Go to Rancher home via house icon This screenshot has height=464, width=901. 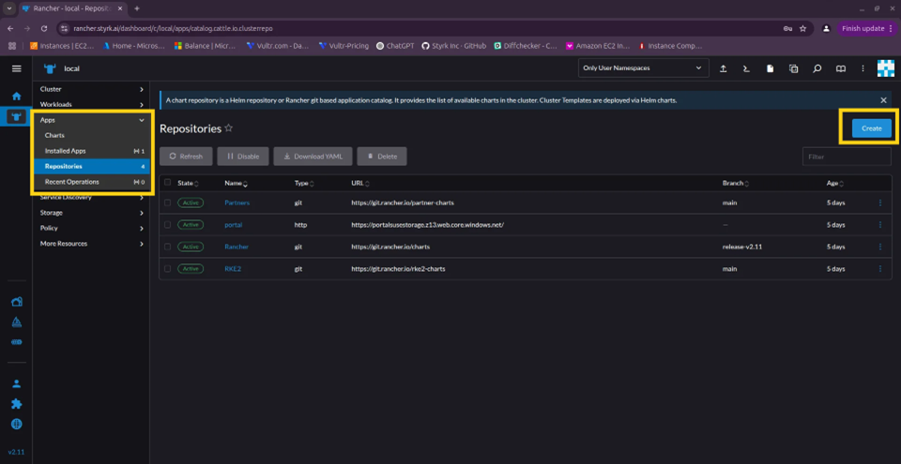tap(17, 96)
